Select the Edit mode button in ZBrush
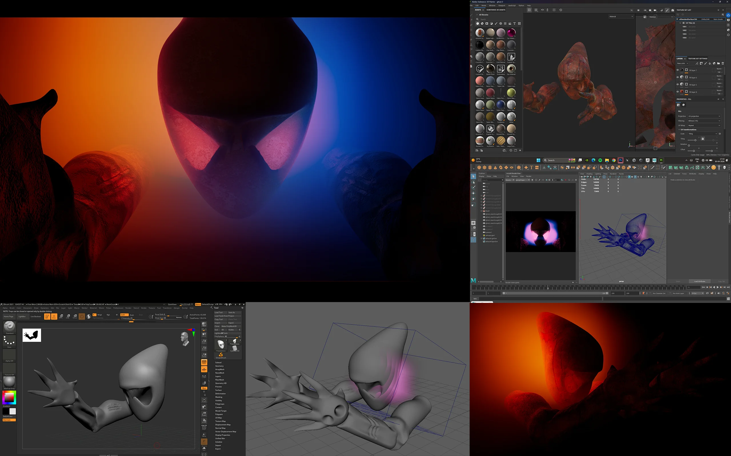 tap(47, 316)
